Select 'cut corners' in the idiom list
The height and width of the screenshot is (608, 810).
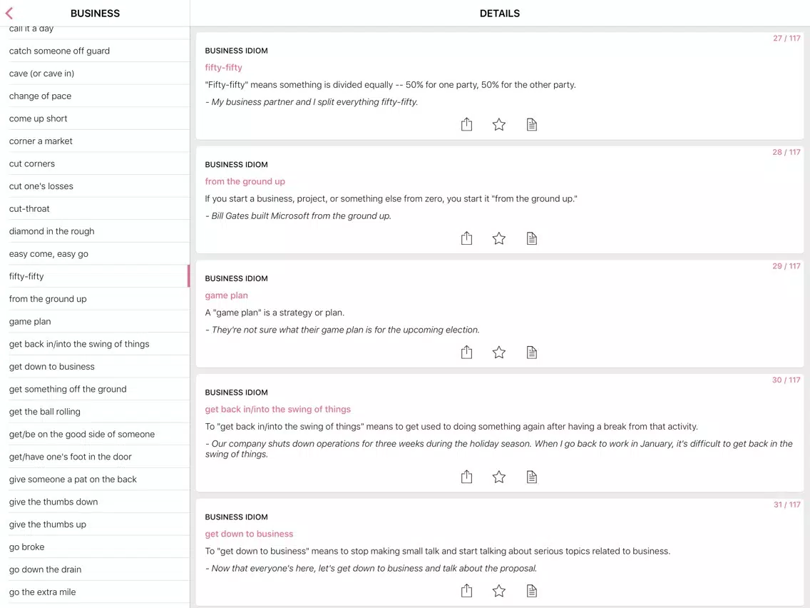click(x=32, y=163)
